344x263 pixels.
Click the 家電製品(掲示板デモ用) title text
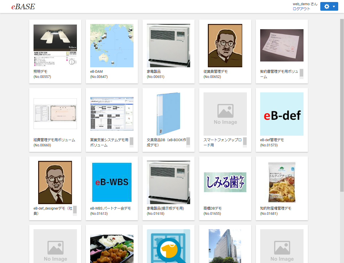165,208
